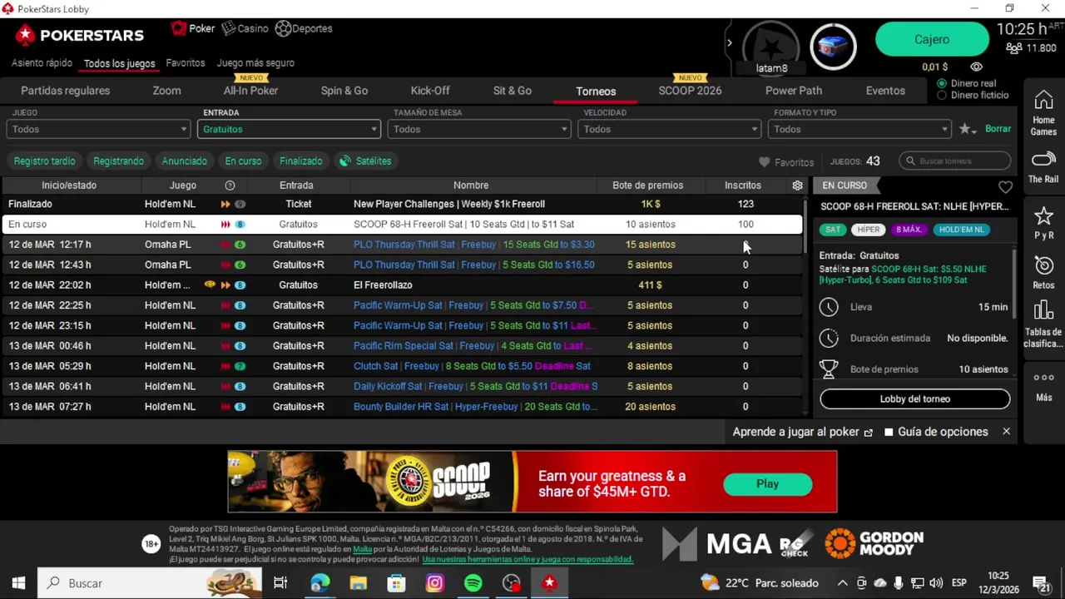1065x599 pixels.
Task: Add tournament to favorites heart icon
Action: coord(1005,187)
